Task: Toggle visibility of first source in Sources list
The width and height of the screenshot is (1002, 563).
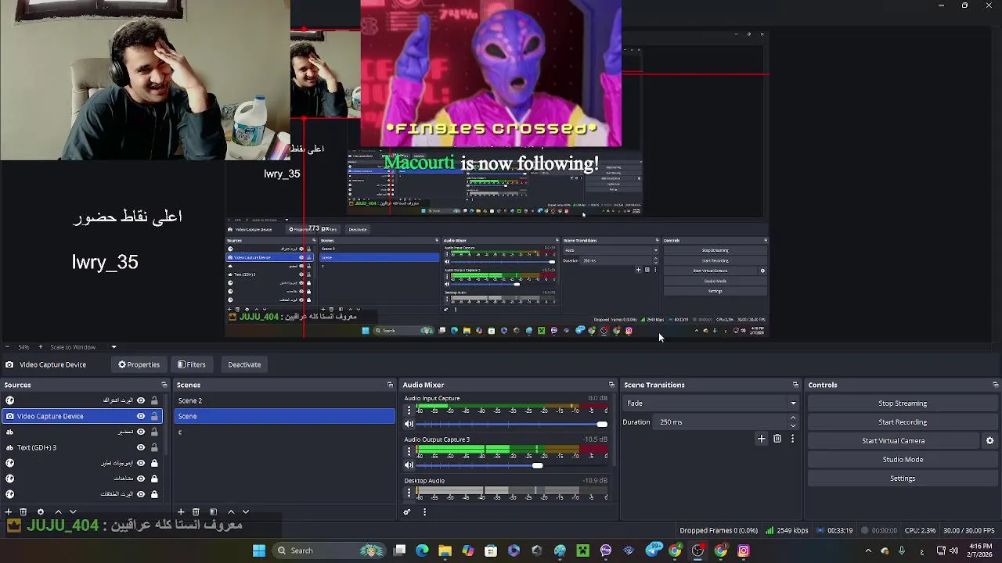Action: 141,400
